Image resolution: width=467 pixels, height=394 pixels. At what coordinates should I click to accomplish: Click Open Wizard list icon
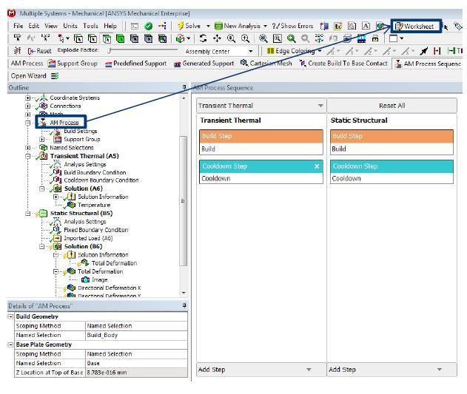coord(55,76)
